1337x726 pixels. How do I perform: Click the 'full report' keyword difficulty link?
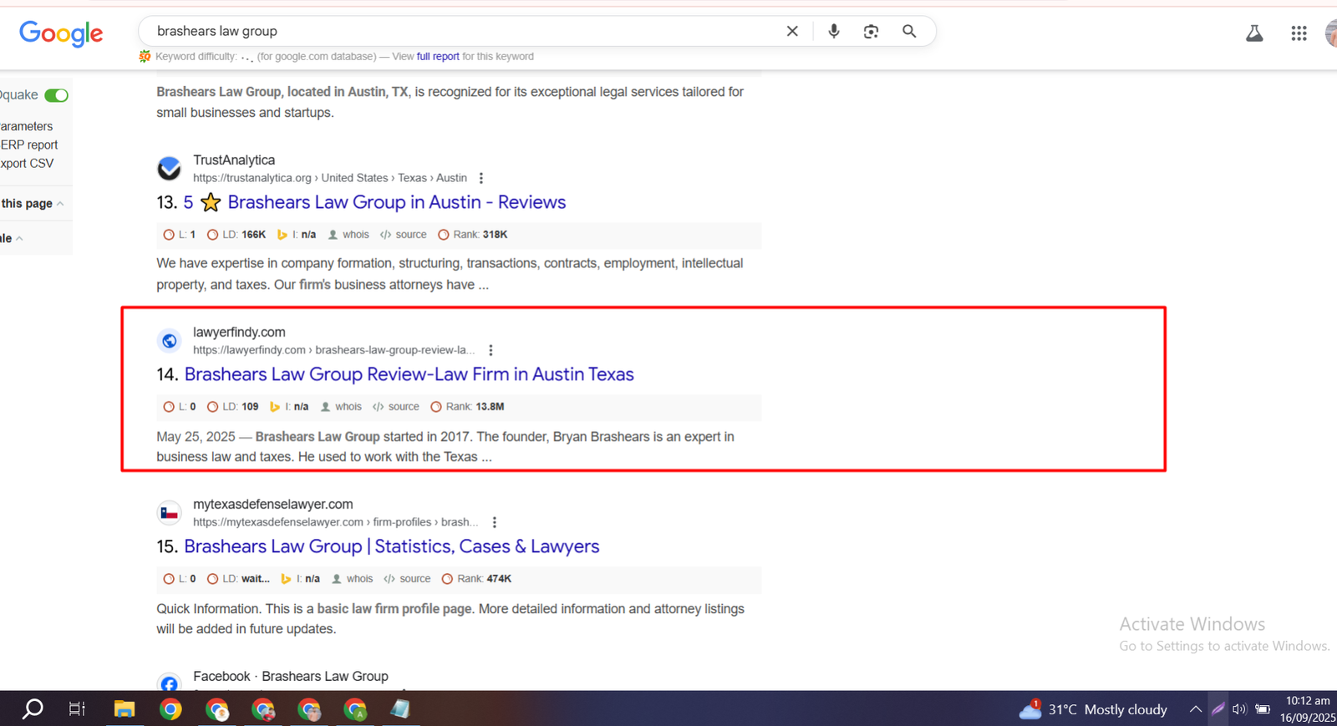point(438,57)
